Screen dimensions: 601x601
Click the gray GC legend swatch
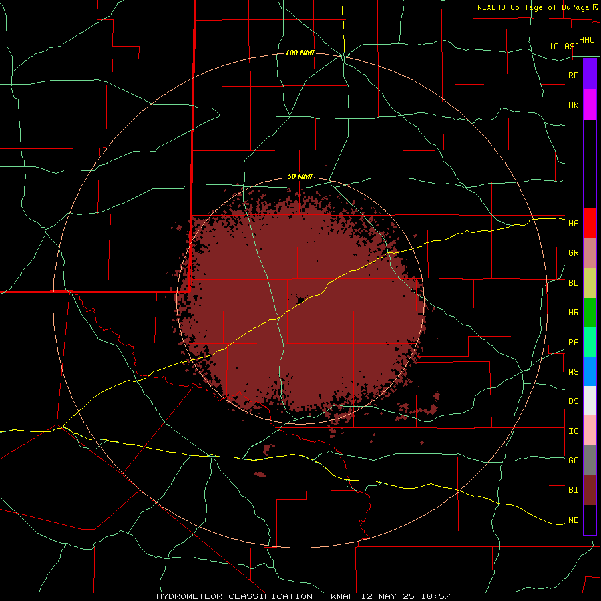tap(590, 460)
